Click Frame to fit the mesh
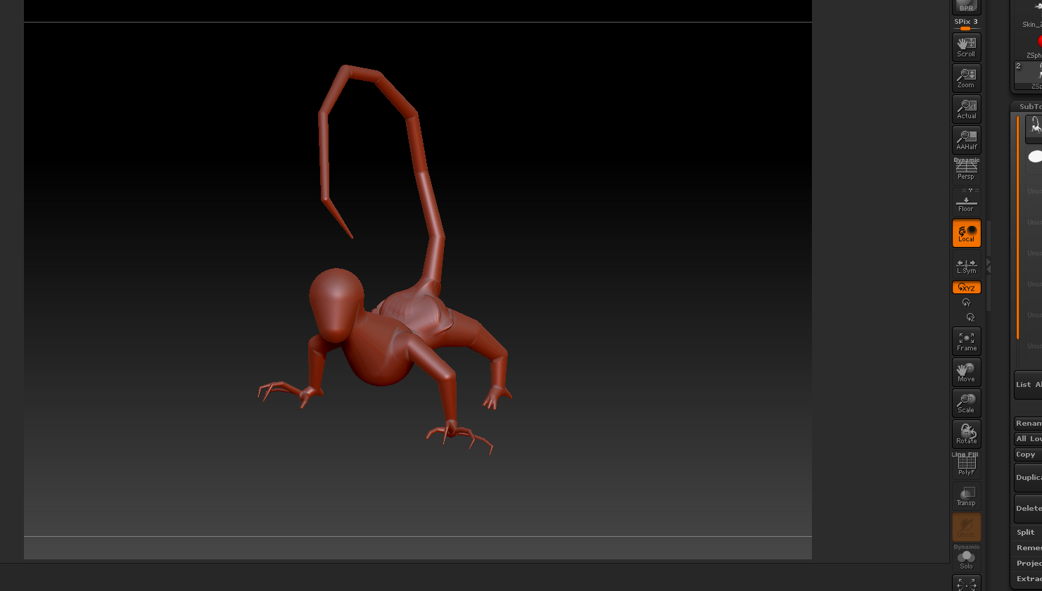The height and width of the screenshot is (591, 1042). (966, 341)
